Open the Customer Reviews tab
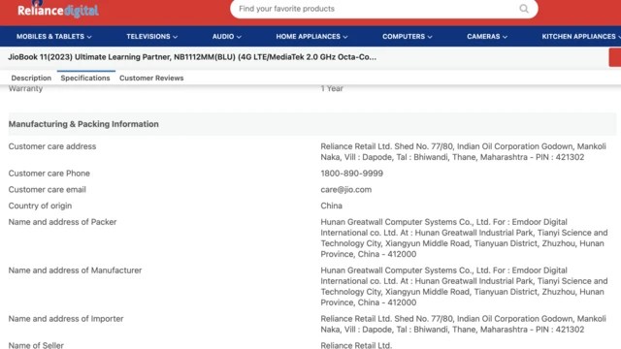621x349 pixels. [x=151, y=78]
